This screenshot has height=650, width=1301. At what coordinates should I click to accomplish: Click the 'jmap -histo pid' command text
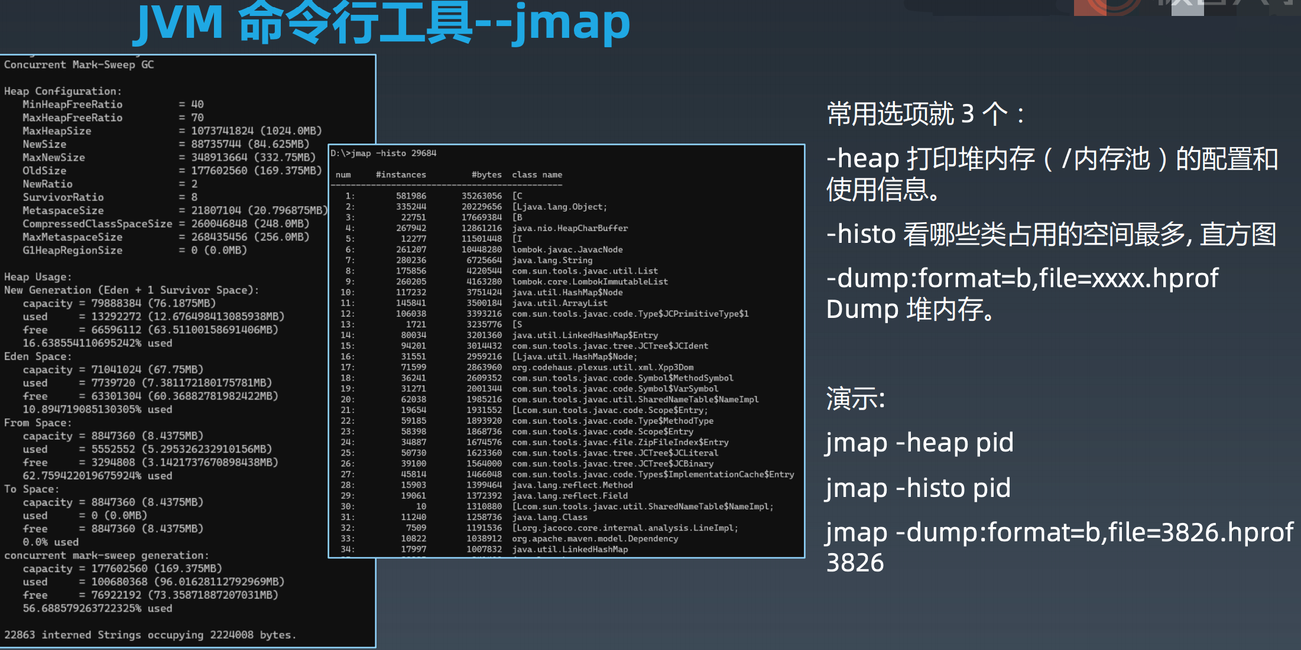(918, 488)
